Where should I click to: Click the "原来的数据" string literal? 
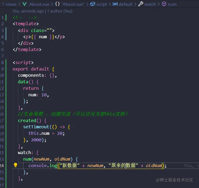(123, 165)
